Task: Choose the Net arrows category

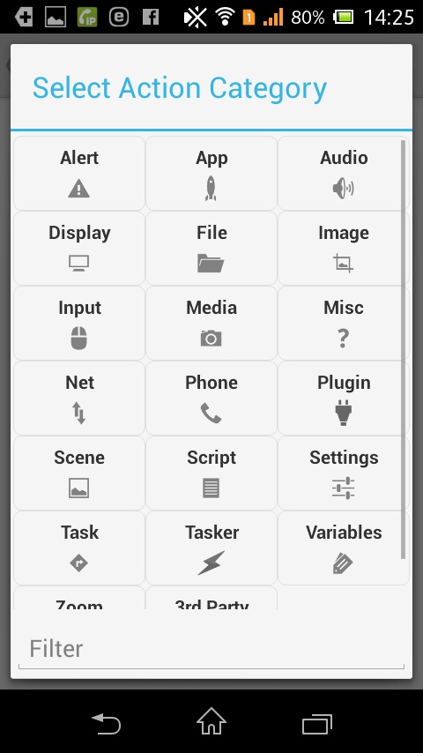Action: click(x=79, y=399)
